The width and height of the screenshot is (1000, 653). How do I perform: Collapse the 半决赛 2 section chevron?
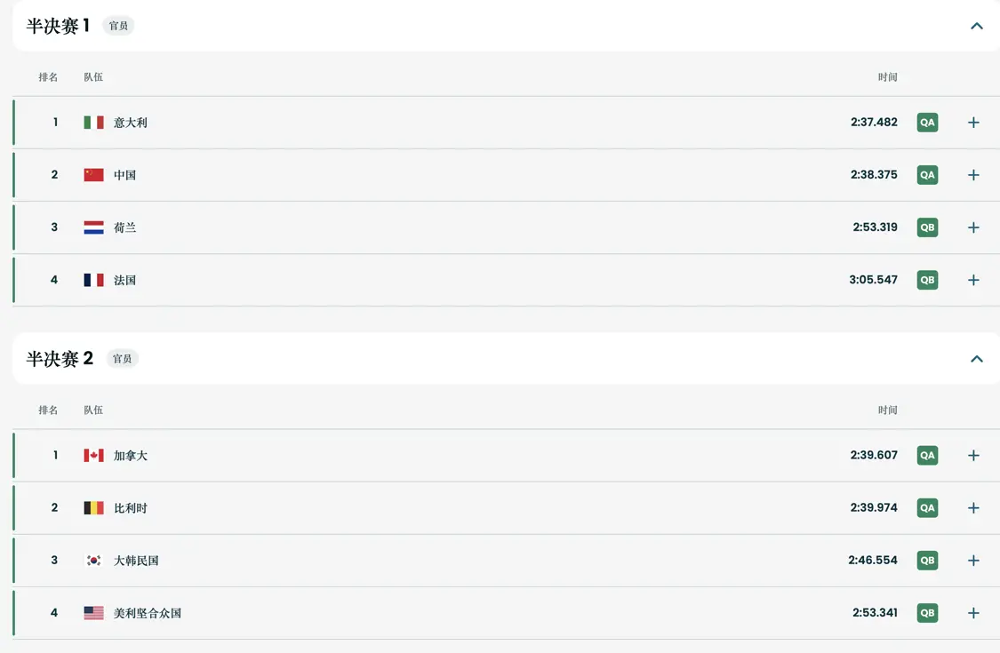pos(976,359)
